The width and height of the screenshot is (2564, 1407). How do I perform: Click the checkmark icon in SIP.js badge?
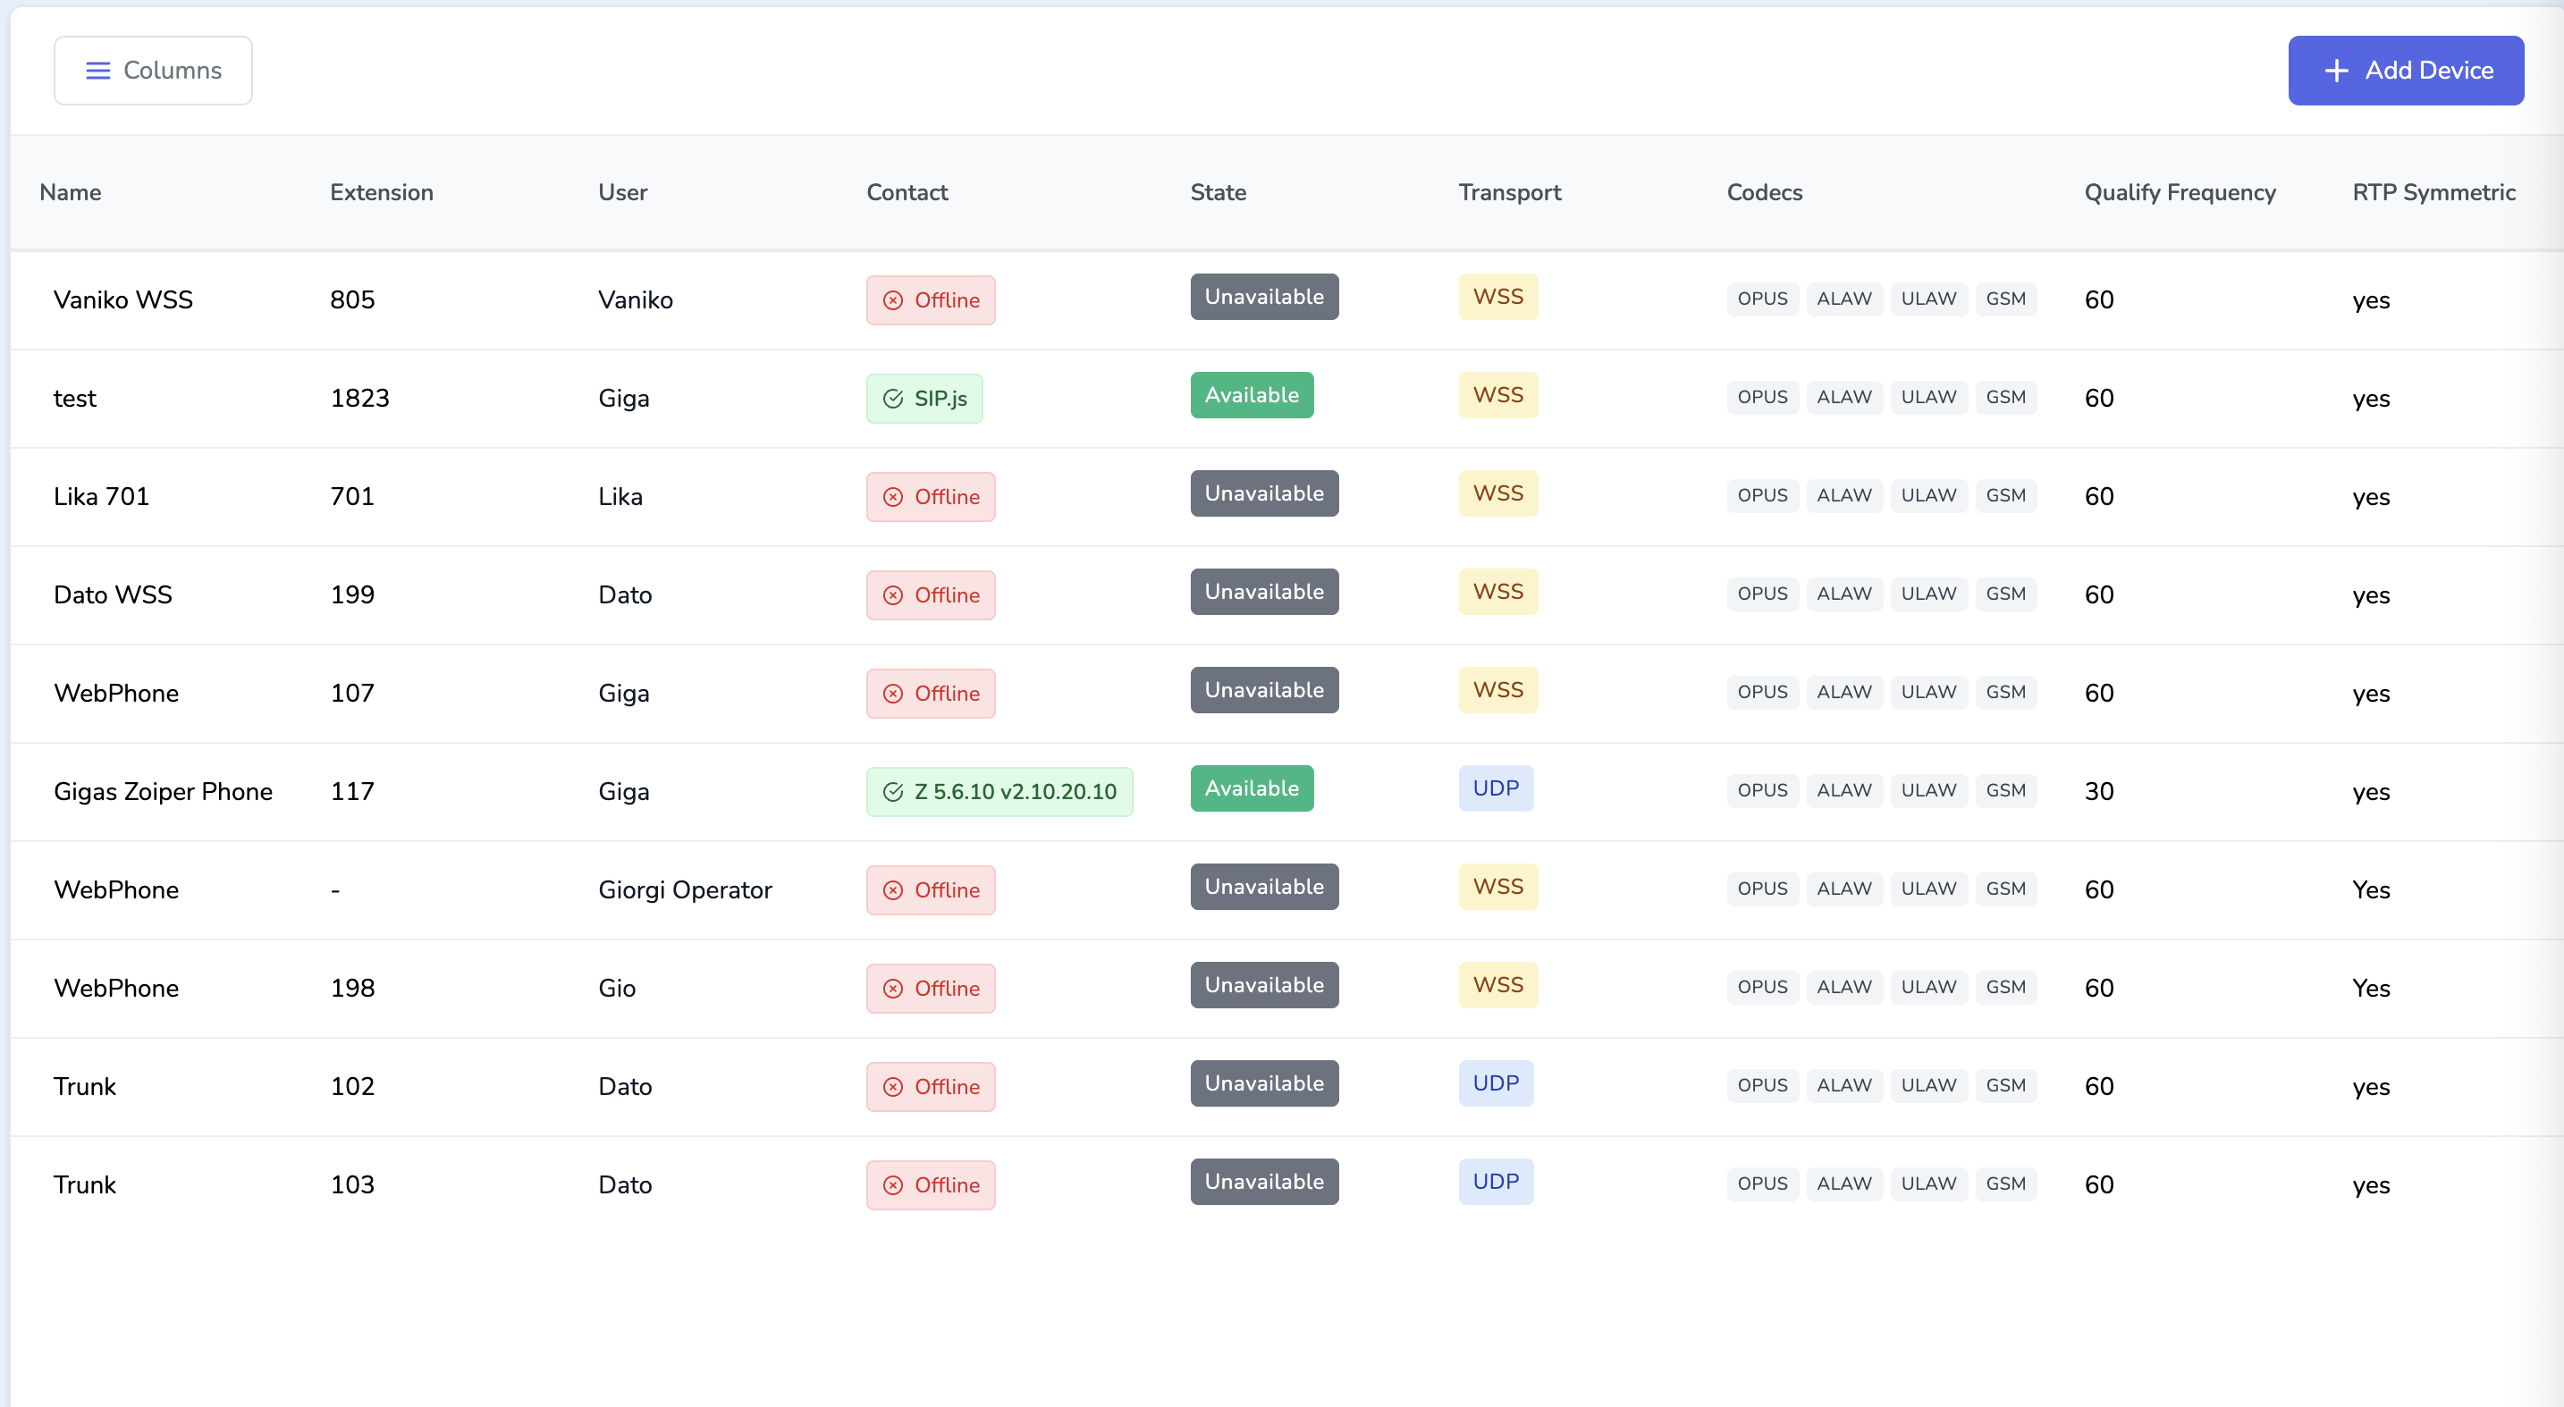(x=893, y=399)
